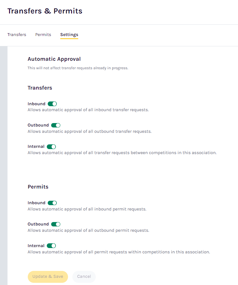Click the Outbound label under Transfers
The height and width of the screenshot is (285, 238).
pyautogui.click(x=38, y=125)
